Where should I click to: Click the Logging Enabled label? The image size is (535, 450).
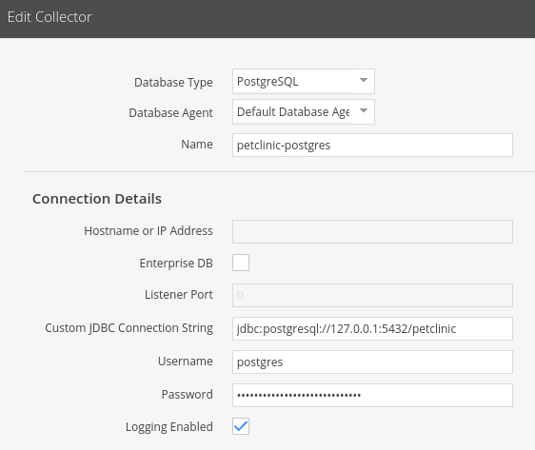pos(169,427)
